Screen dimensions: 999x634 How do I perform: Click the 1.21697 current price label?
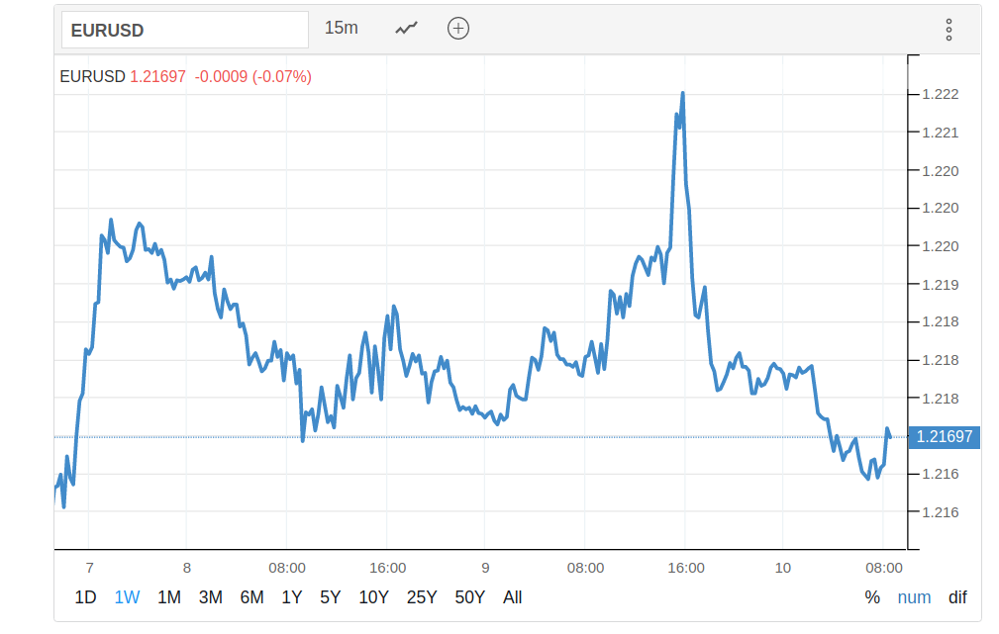click(945, 437)
